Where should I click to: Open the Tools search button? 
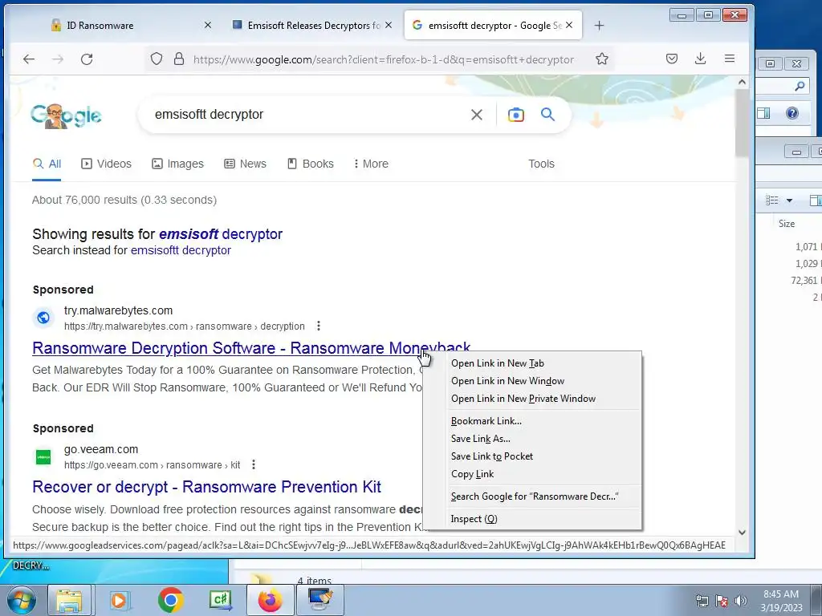click(541, 164)
